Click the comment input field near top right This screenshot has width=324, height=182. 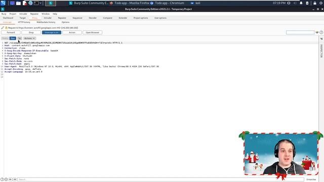pos(300,32)
